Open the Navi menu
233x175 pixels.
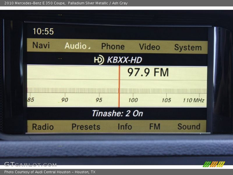41,45
